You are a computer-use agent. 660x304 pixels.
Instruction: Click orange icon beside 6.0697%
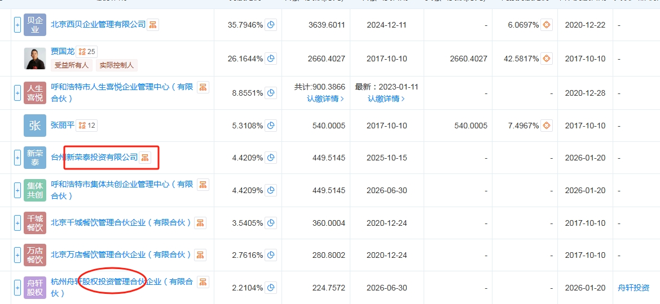[x=546, y=25]
